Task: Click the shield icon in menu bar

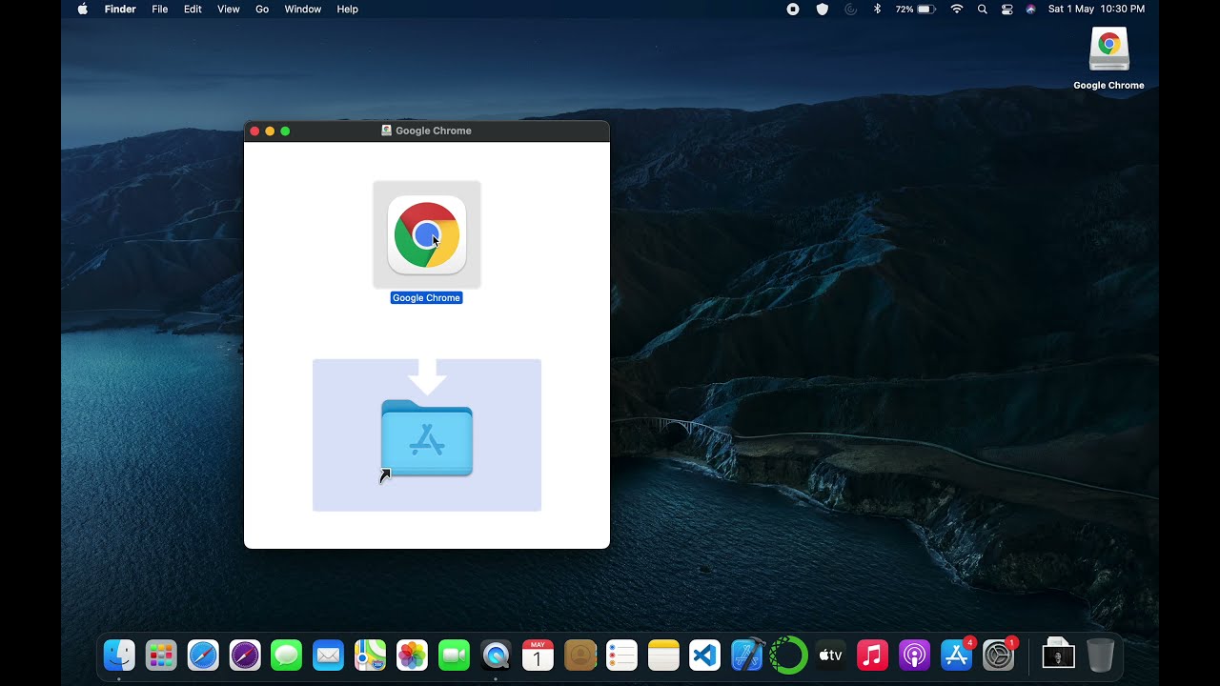Action: [822, 10]
